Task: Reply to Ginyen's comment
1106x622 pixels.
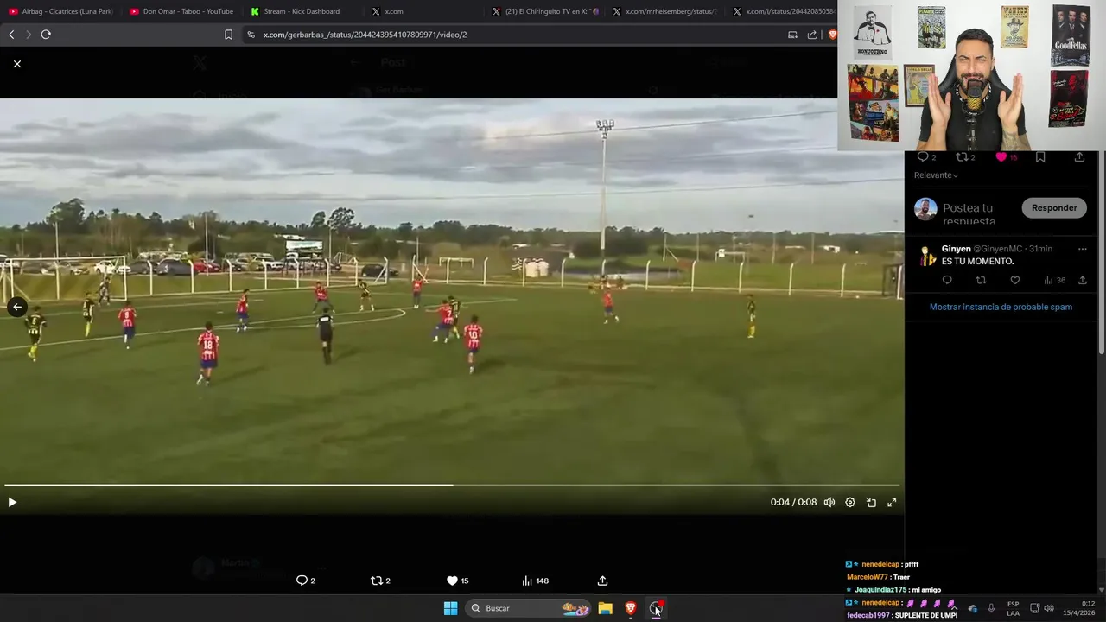Action: (x=947, y=280)
